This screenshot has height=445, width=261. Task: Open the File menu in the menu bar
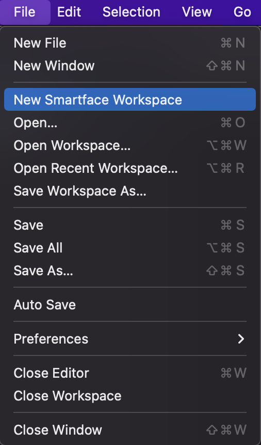click(x=25, y=12)
